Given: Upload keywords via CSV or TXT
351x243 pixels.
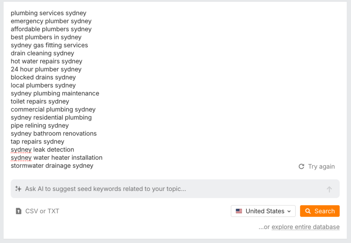Looking at the screenshot, I should (x=42, y=211).
